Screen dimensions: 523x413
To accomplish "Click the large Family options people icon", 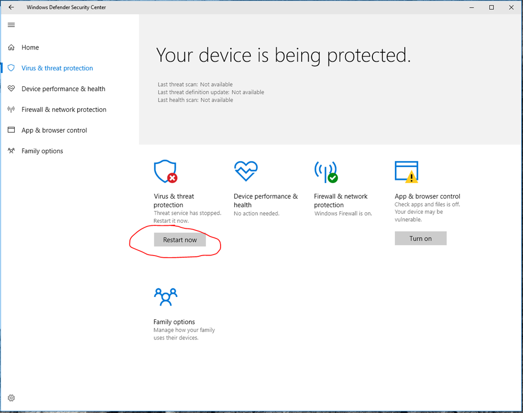I will 166,297.
